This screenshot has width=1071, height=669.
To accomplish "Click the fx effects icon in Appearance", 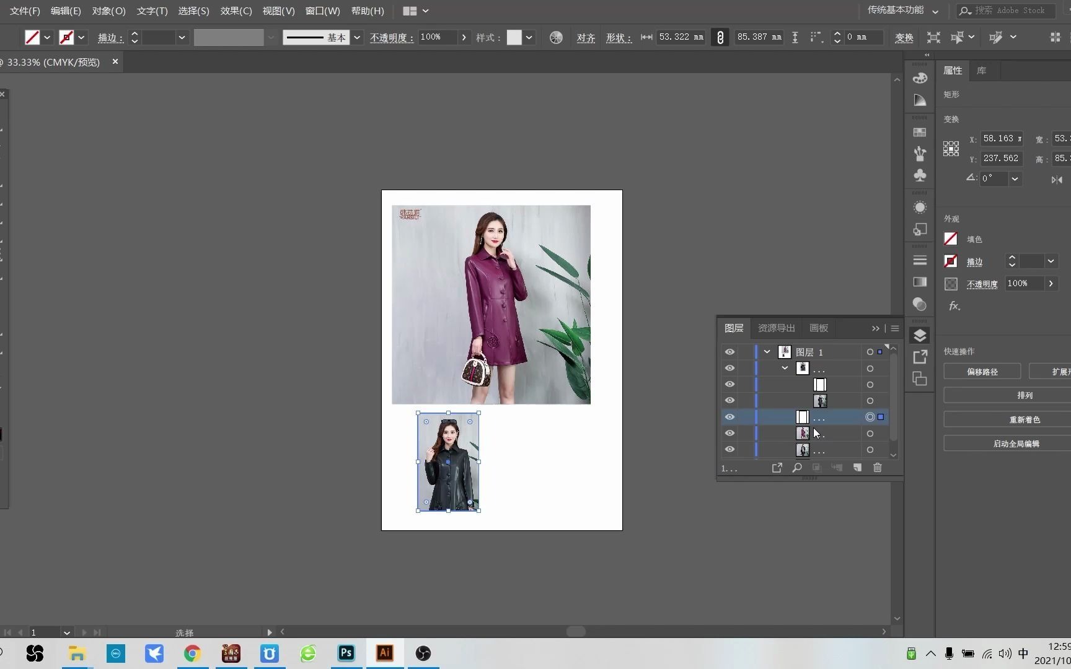I will 954,306.
